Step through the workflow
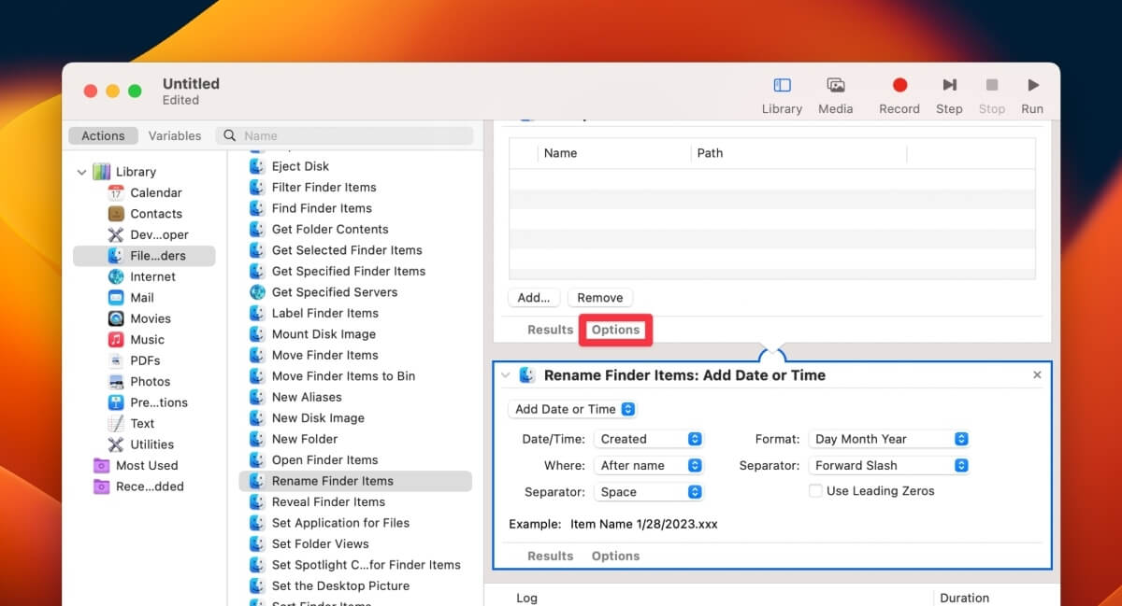The width and height of the screenshot is (1122, 606). click(x=949, y=84)
